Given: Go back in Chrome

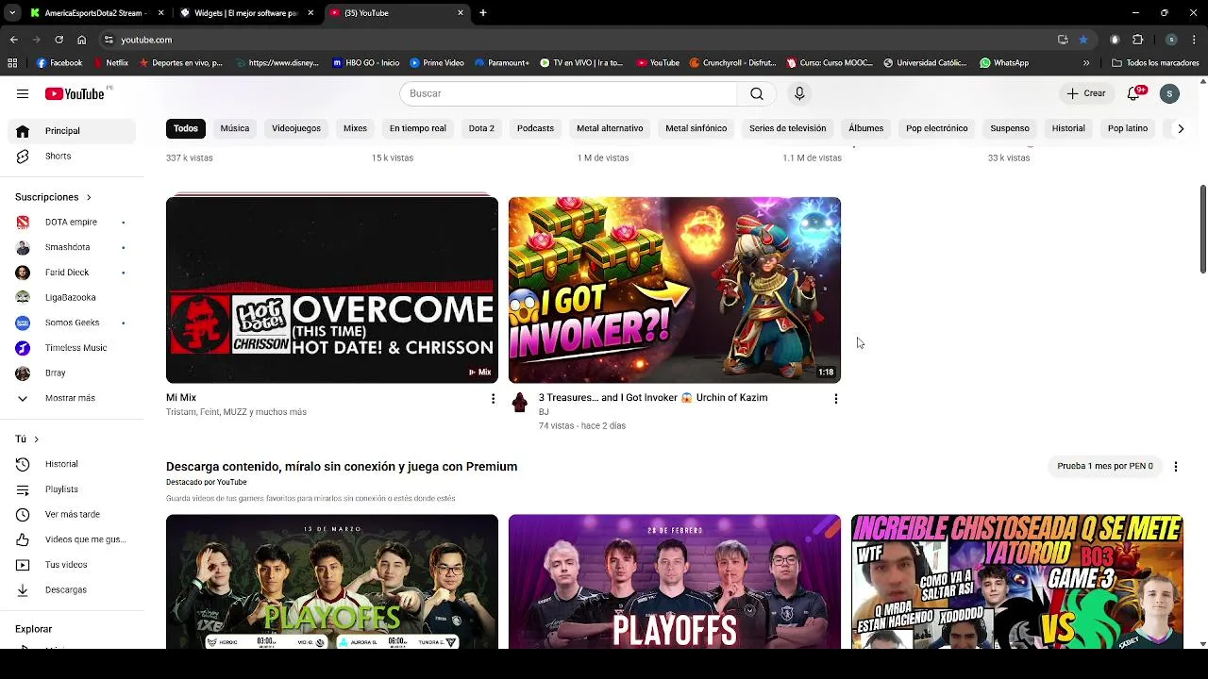Looking at the screenshot, I should coord(13,40).
